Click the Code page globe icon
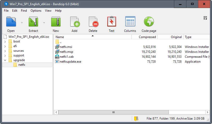This screenshot has width=212, height=124. click(149, 21)
